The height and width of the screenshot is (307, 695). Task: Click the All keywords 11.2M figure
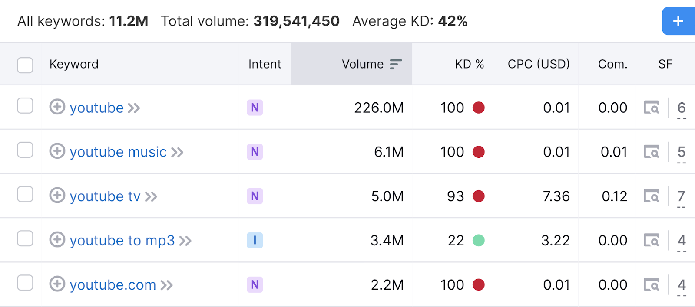(129, 21)
